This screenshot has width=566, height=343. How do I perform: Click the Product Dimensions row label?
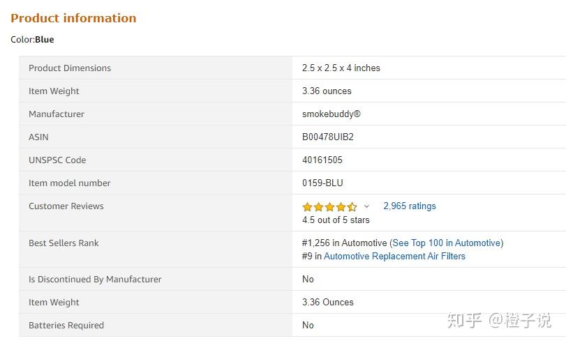click(x=70, y=68)
